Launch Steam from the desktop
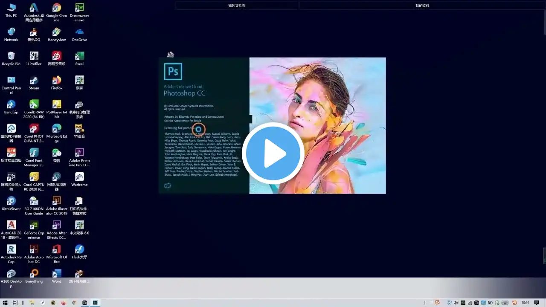Viewport: 546px width, 307px height. (34, 83)
